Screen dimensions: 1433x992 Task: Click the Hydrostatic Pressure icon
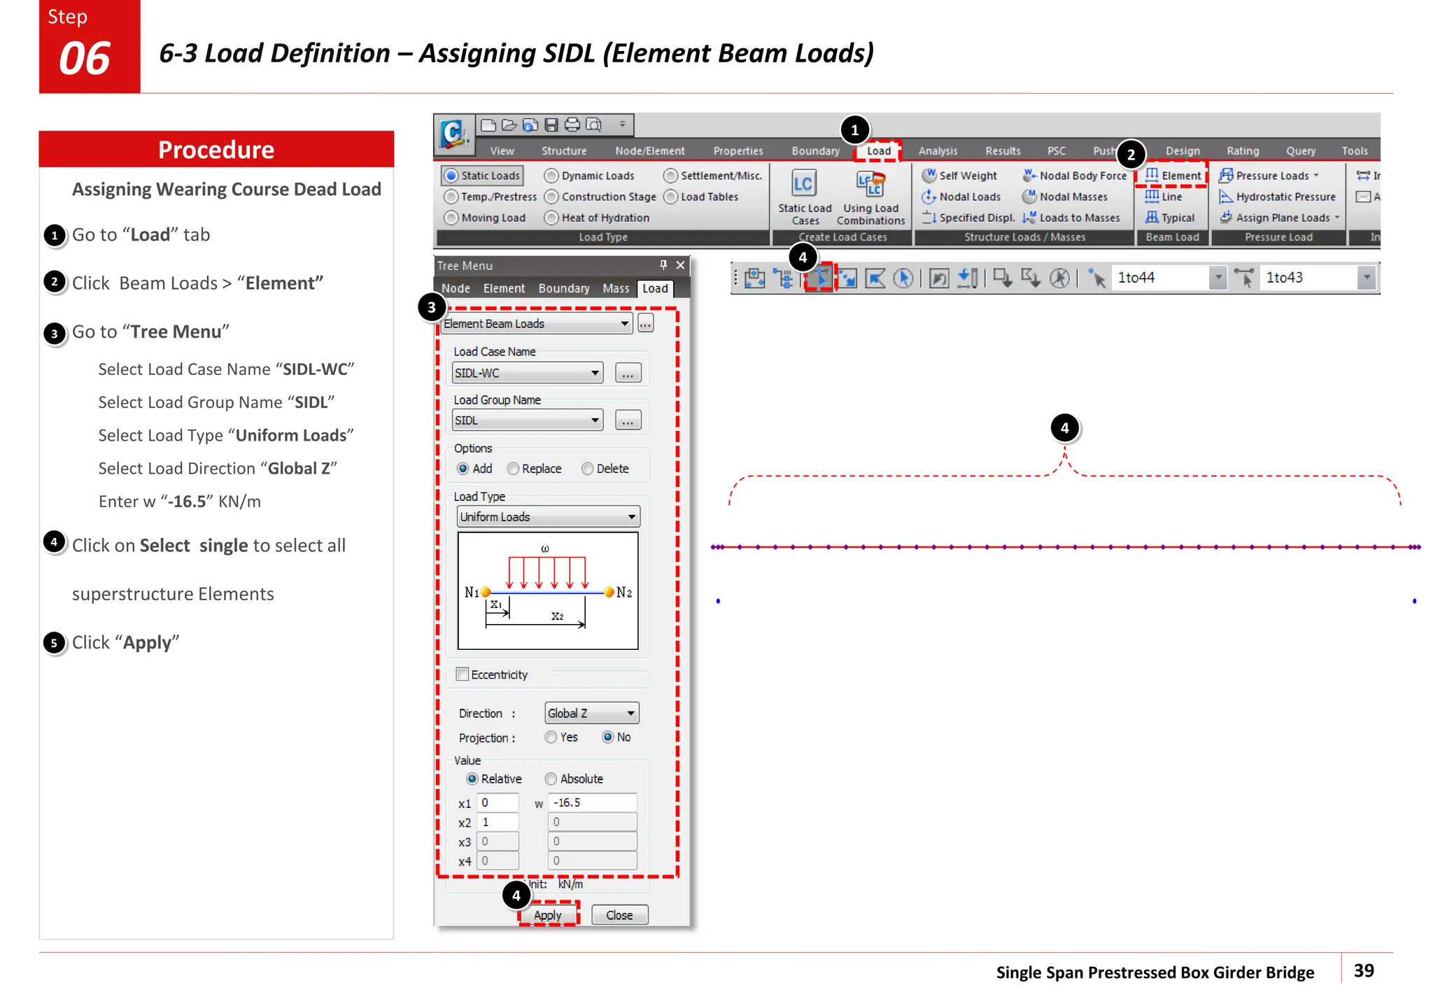pos(1226,197)
